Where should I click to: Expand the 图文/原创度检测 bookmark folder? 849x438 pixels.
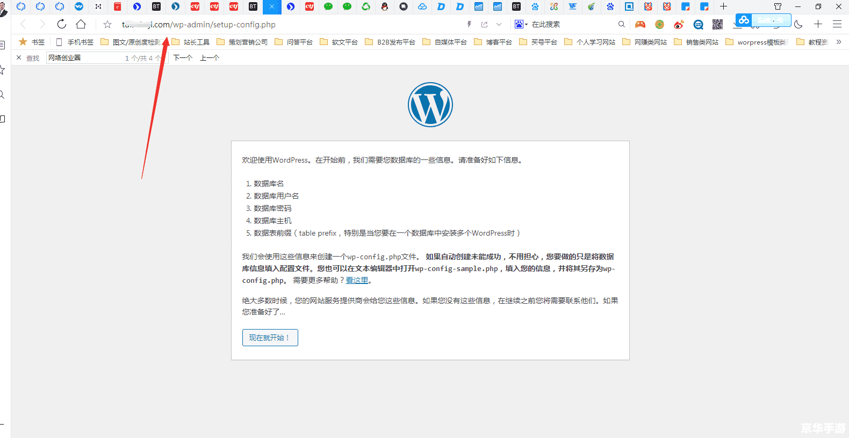pos(131,42)
